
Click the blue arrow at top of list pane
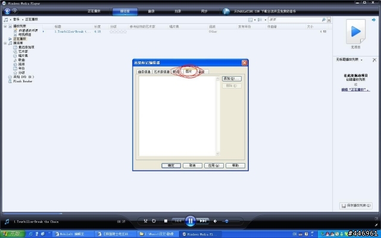[374, 20]
